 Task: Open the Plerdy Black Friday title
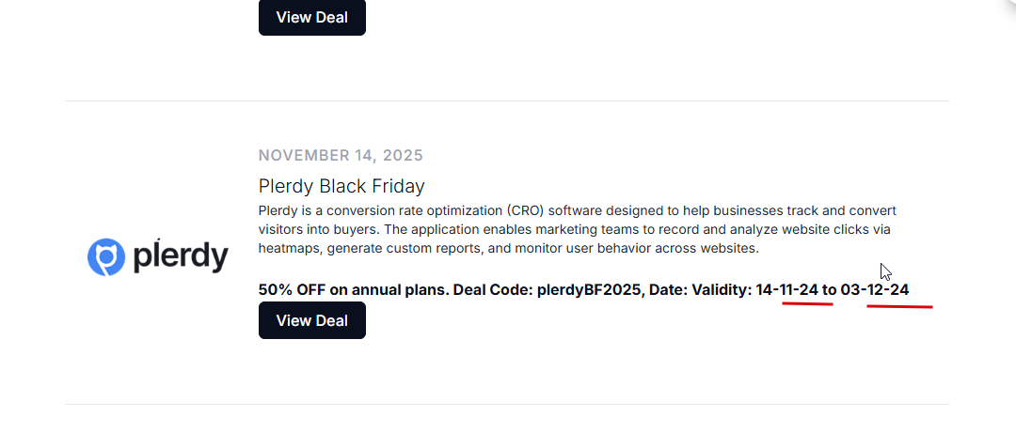[x=341, y=186]
